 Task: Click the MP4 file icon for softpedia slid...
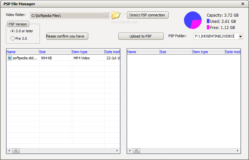pos(10,58)
